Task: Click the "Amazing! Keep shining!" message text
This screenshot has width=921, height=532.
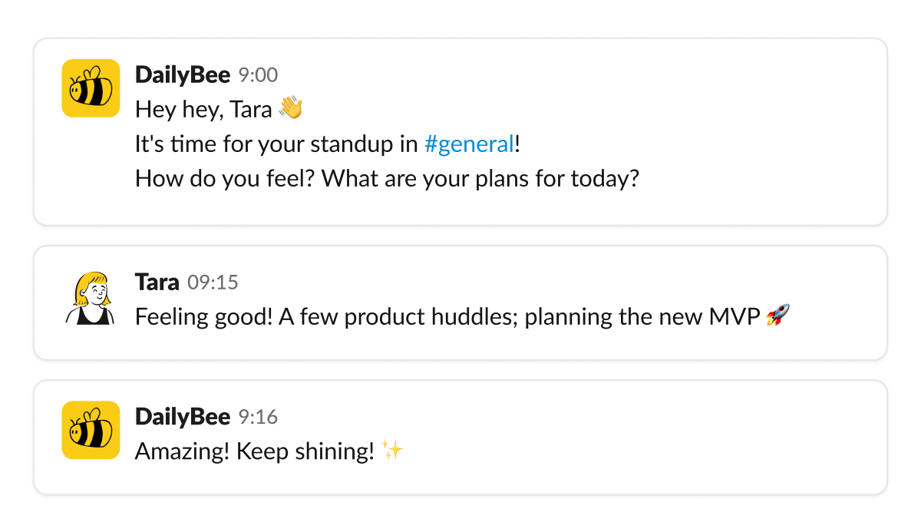Action: (x=255, y=451)
